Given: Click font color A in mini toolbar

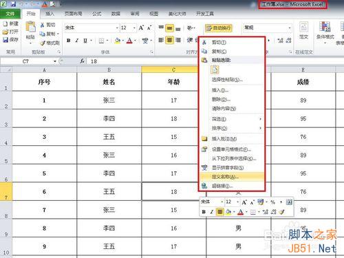Looking at the screenshot, I should (240, 212).
